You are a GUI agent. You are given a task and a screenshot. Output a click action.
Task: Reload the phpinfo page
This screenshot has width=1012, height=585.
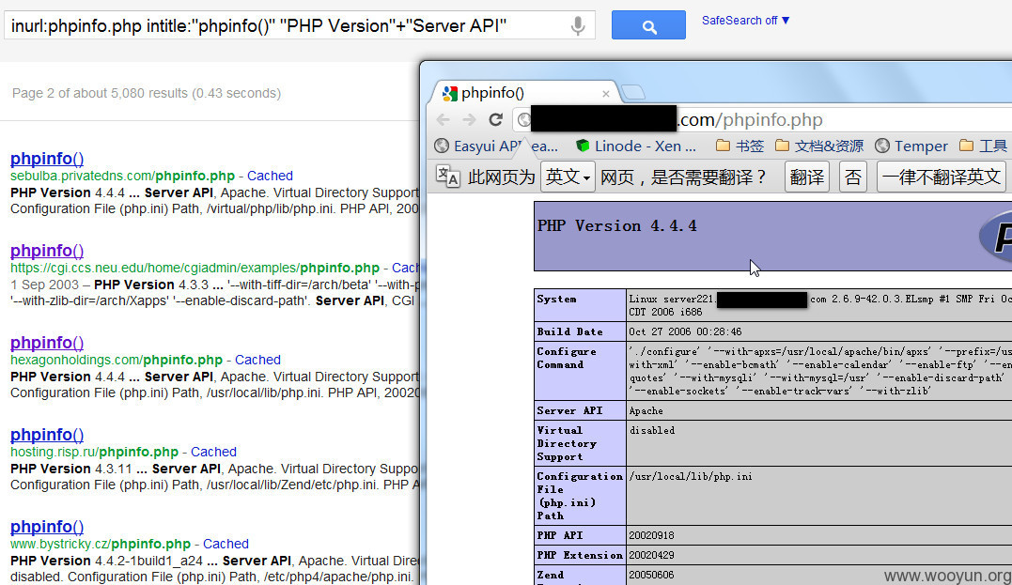pyautogui.click(x=496, y=120)
